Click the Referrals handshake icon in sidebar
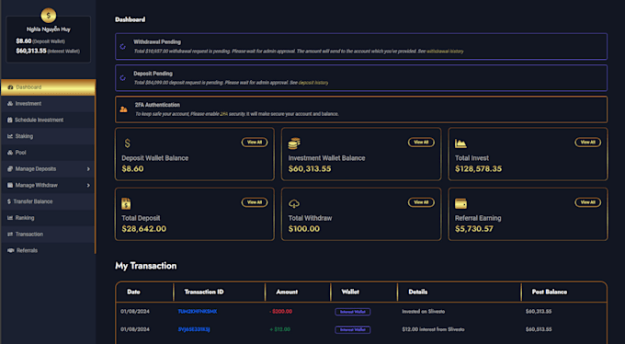625x344 pixels. coord(11,250)
